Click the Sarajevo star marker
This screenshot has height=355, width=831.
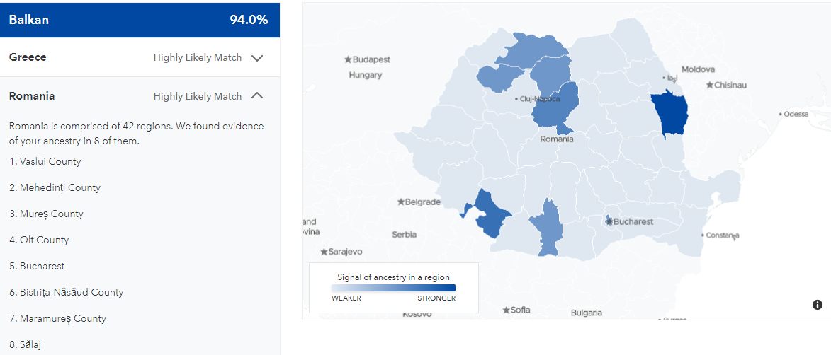323,252
